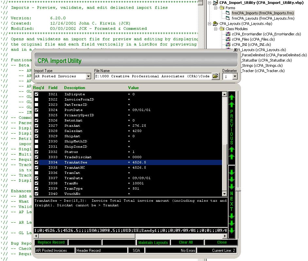
Task: Toggle the Req'd checkbox for InvoiceFormID
Action: tap(37, 100)
